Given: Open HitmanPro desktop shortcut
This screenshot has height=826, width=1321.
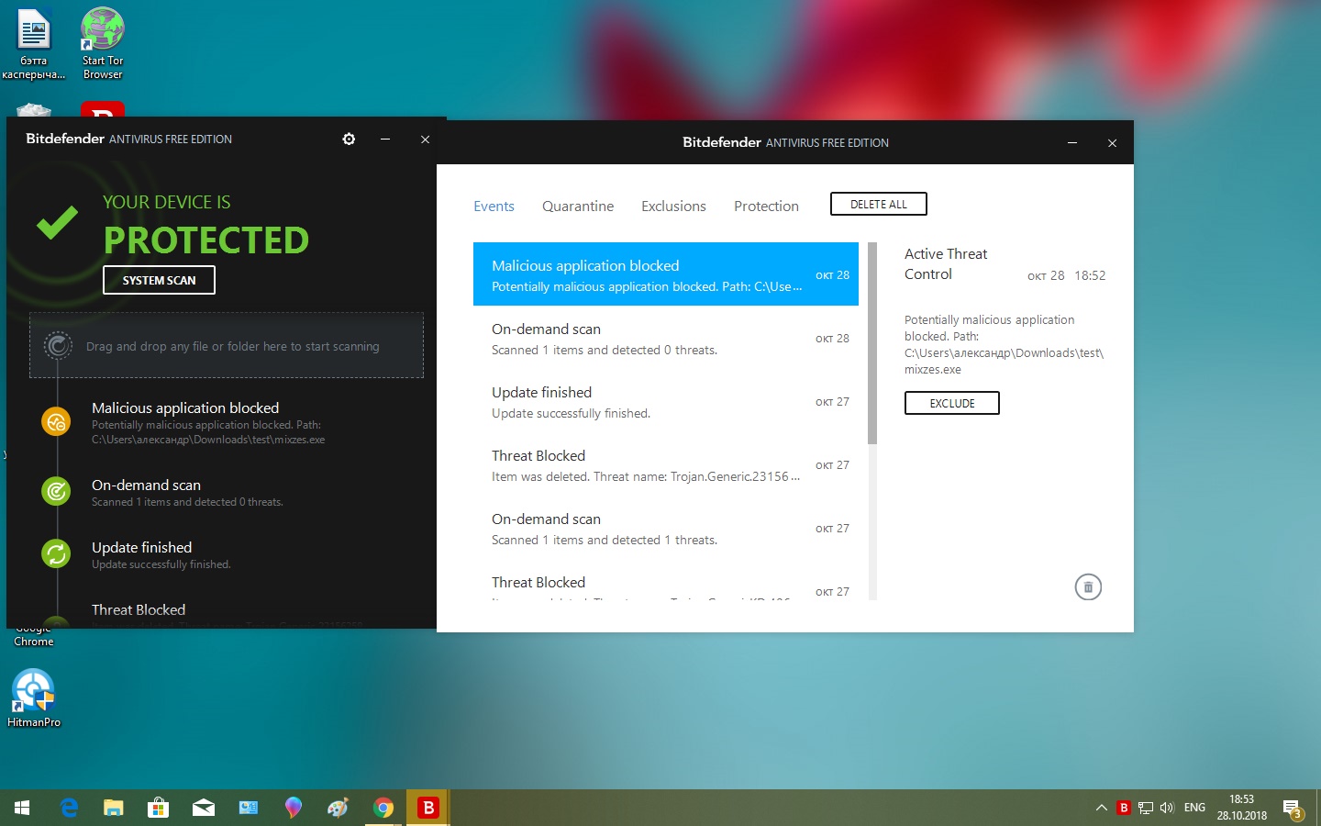Looking at the screenshot, I should pos(34,698).
